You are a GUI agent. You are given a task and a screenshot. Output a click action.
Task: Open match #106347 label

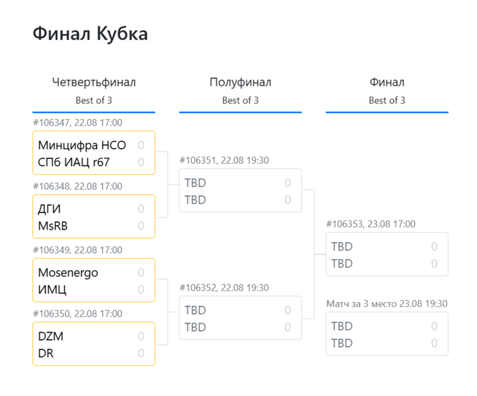tap(78, 122)
